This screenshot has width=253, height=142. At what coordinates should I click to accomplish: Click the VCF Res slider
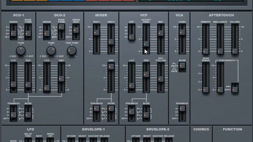click(x=161, y=39)
